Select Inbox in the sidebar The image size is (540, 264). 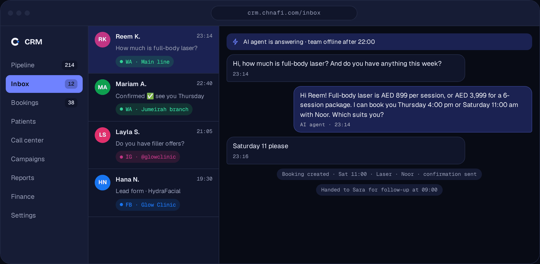point(44,84)
